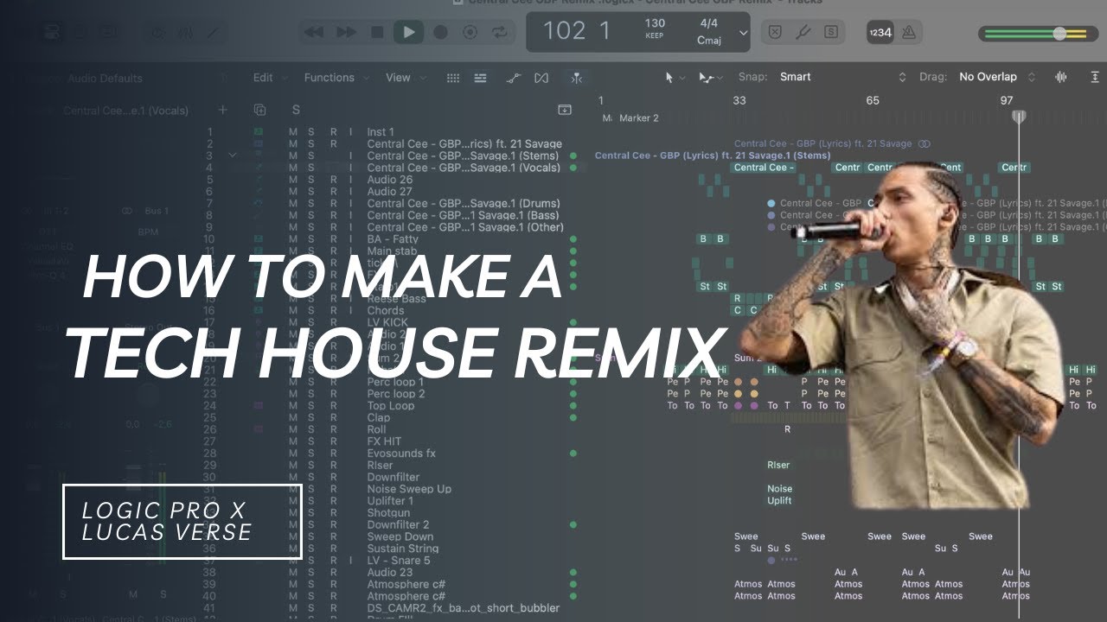The width and height of the screenshot is (1107, 622).
Task: Toggle the toolbar Solo button
Action: (831, 33)
